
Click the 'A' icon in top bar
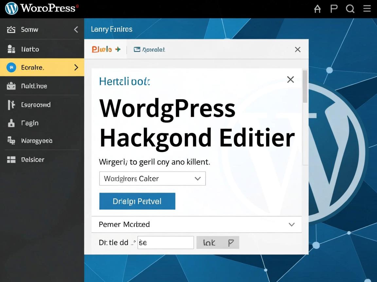317,9
